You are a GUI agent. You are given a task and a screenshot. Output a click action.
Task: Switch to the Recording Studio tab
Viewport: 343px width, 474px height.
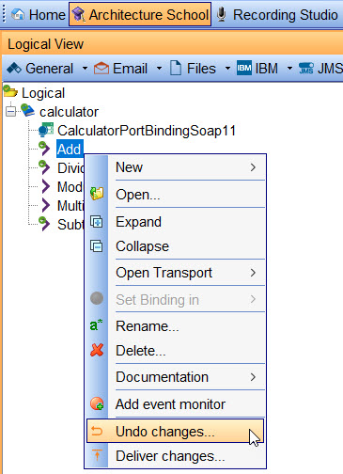point(277,14)
